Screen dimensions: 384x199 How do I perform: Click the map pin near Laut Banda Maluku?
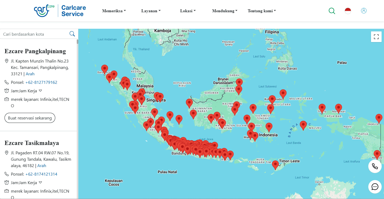303,125
